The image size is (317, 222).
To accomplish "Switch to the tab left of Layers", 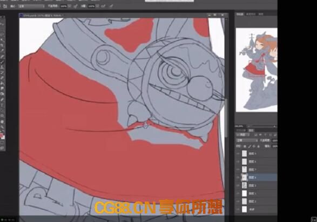I will coord(241,130).
